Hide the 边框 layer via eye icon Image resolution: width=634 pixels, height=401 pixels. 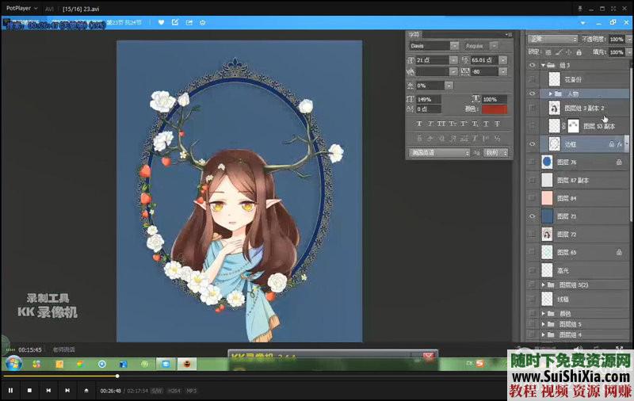point(532,144)
